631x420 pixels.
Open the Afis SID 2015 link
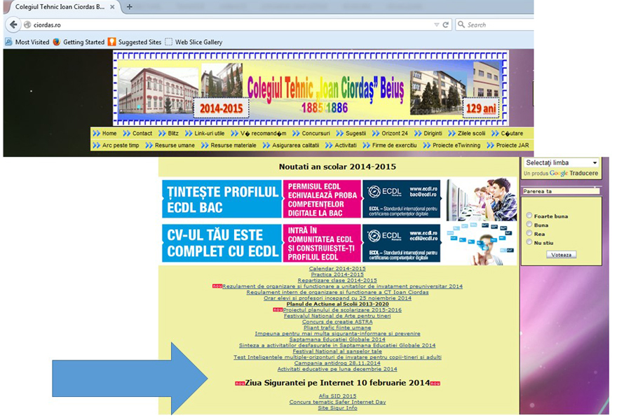click(337, 396)
